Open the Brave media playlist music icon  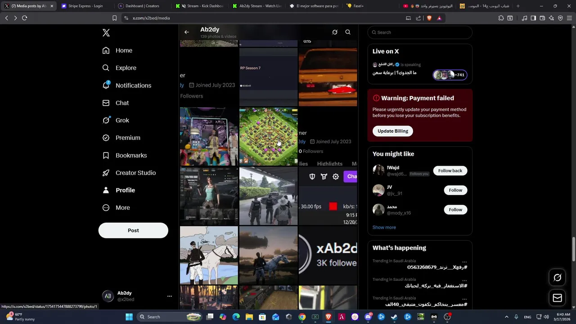[x=524, y=18]
